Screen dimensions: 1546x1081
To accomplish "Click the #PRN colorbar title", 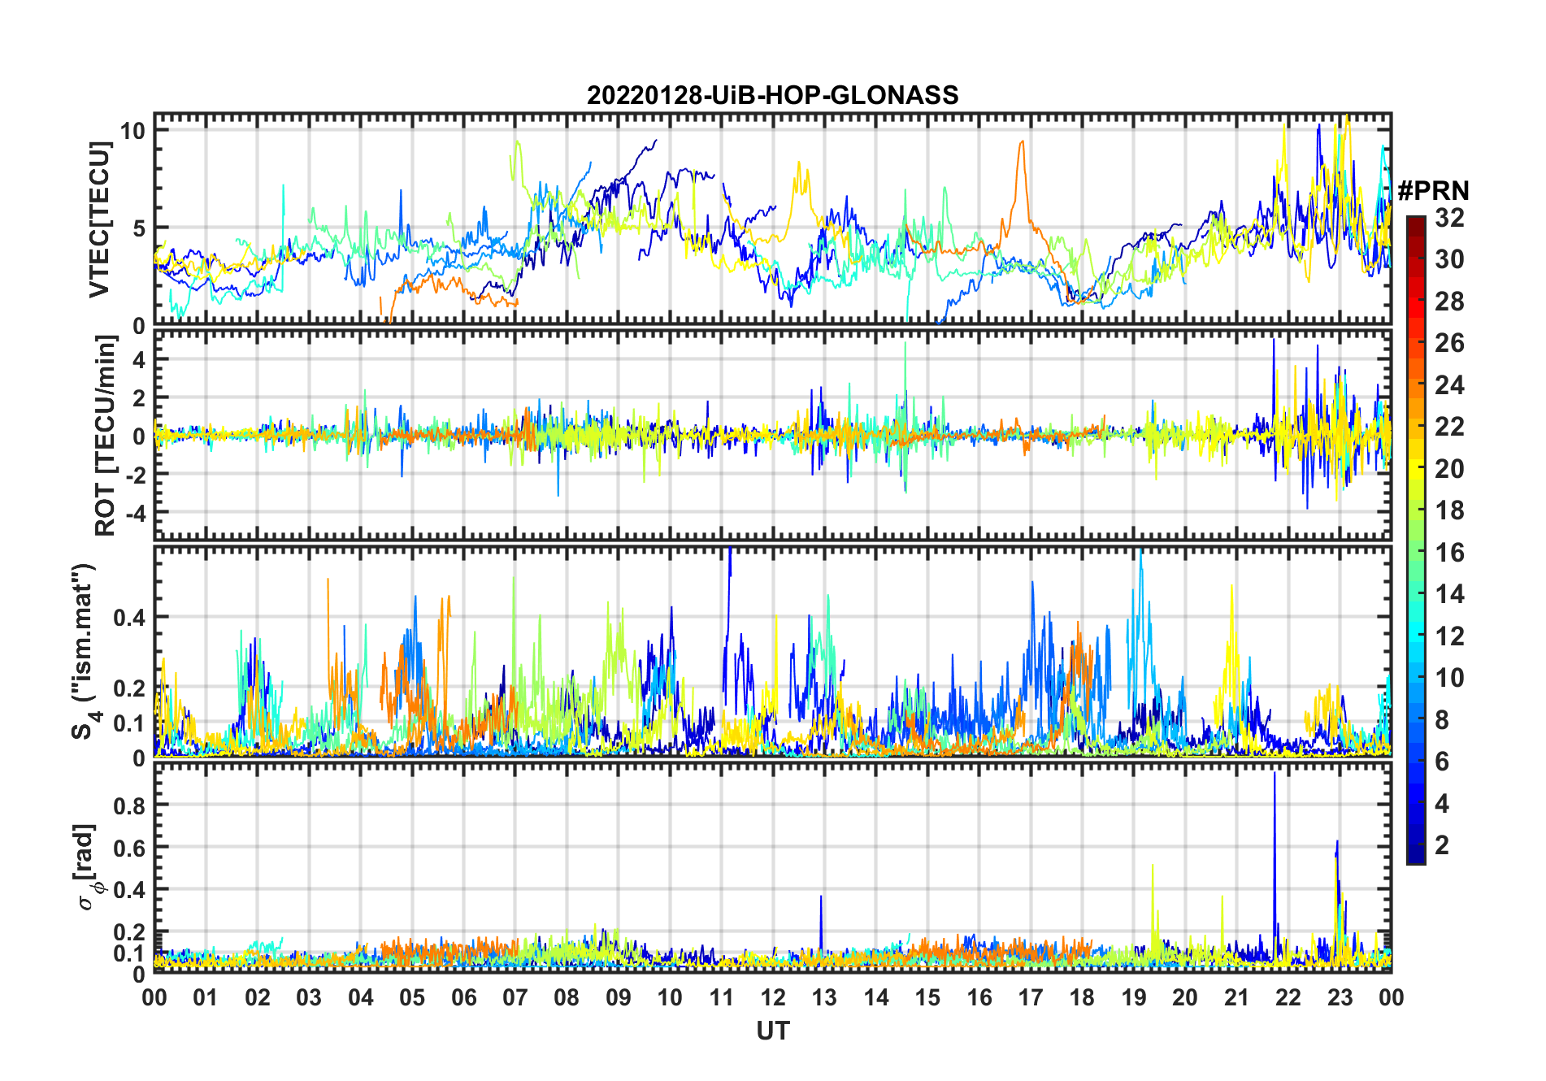I will pyautogui.click(x=1433, y=191).
